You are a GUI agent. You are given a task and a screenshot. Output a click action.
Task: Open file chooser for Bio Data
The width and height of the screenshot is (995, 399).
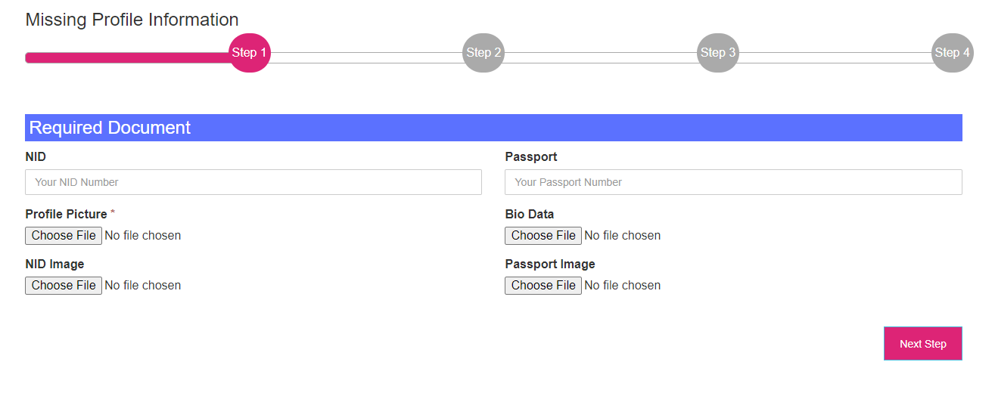pyautogui.click(x=543, y=236)
